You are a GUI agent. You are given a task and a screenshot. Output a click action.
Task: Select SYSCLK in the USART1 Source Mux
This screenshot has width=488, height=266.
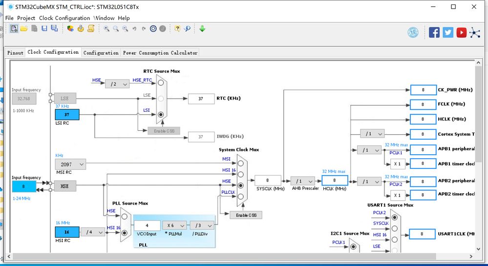point(395,228)
